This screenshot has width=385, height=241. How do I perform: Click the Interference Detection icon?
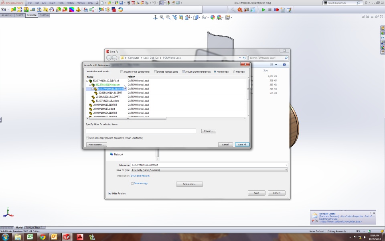coord(13,10)
